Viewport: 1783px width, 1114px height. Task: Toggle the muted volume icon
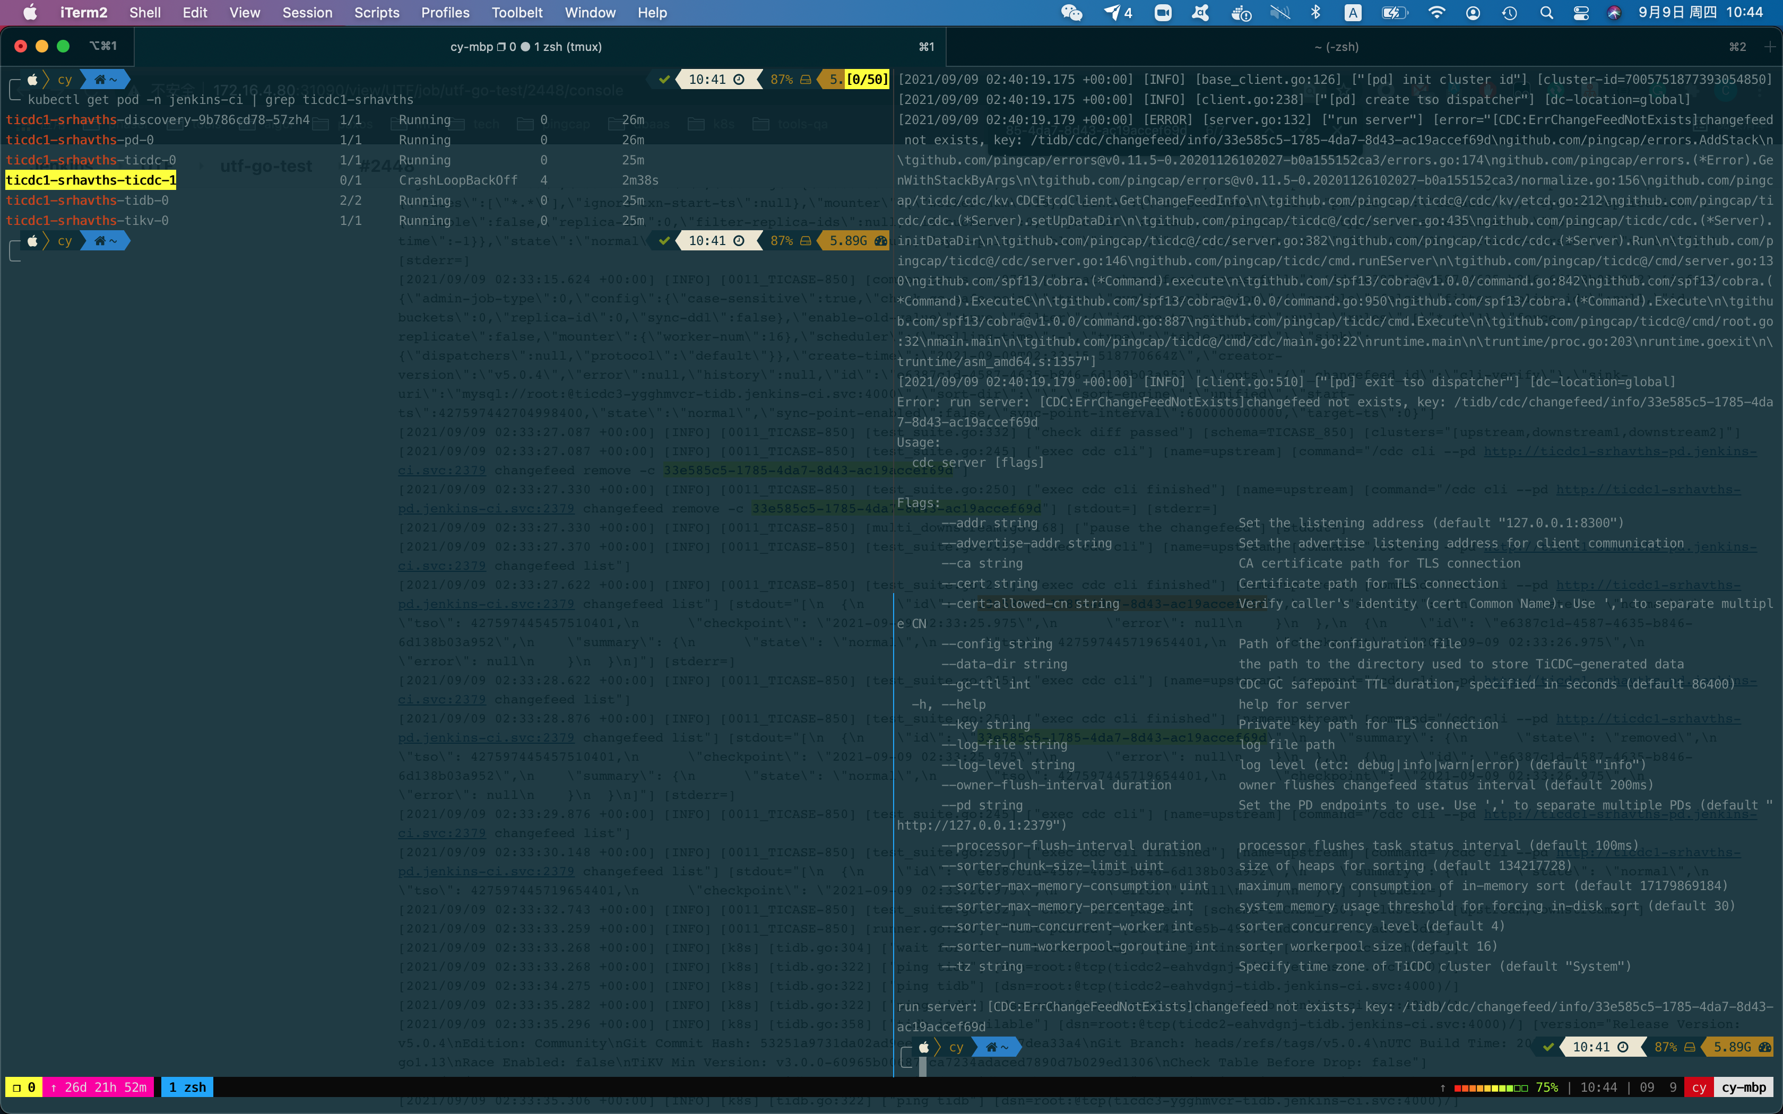[x=1280, y=13]
